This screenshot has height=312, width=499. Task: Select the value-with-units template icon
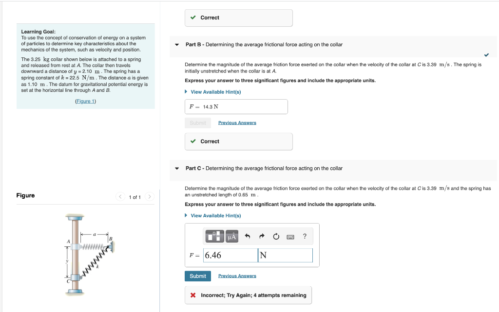click(x=215, y=236)
